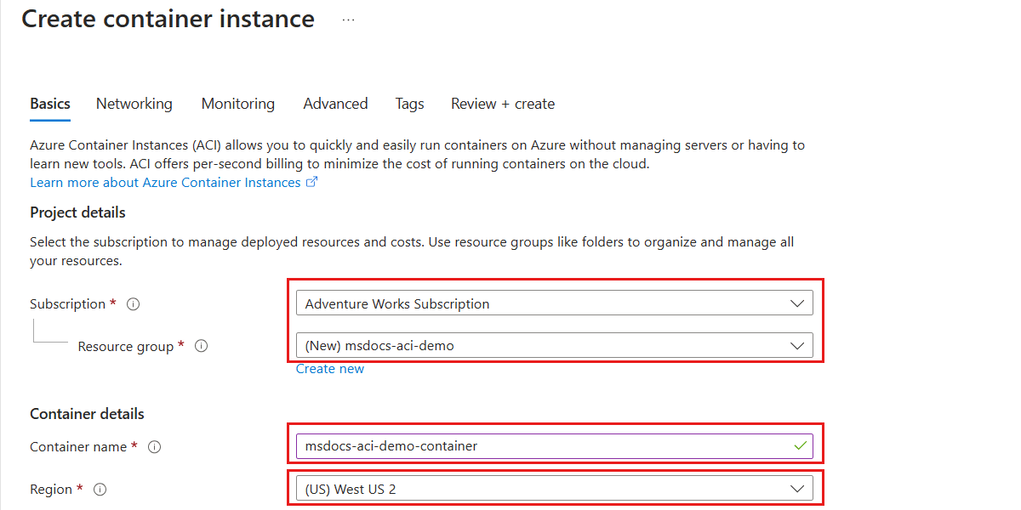Switch to the Networking tab
This screenshot has width=1021, height=510.
[x=134, y=104]
